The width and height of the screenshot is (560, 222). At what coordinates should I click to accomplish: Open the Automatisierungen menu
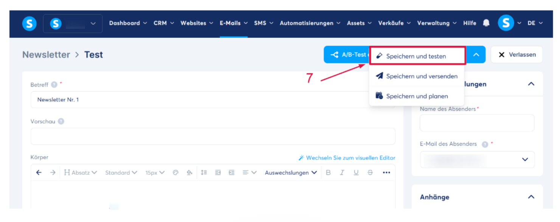310,23
